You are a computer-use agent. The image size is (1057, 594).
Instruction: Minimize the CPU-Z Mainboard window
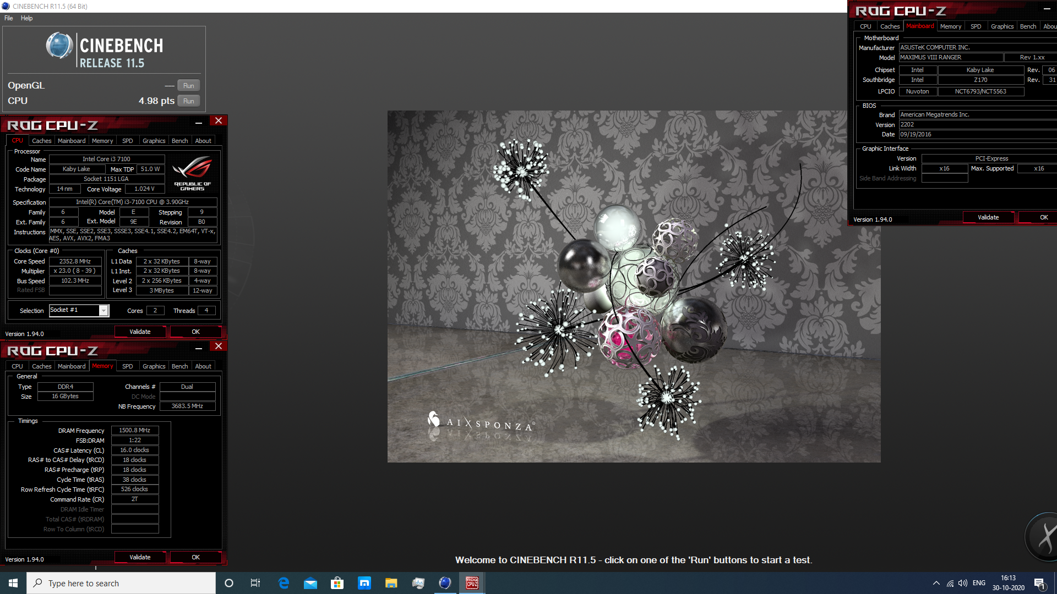click(x=1047, y=8)
